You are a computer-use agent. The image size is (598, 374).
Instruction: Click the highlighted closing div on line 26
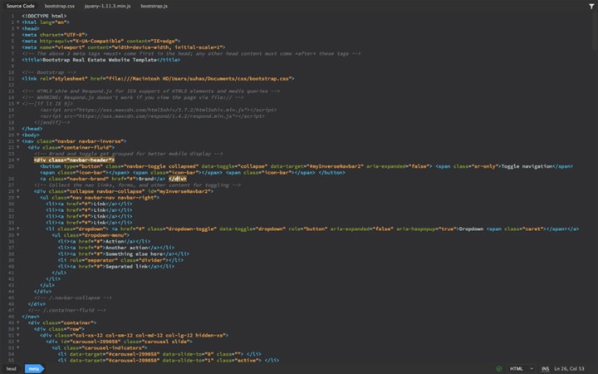[x=178, y=179]
